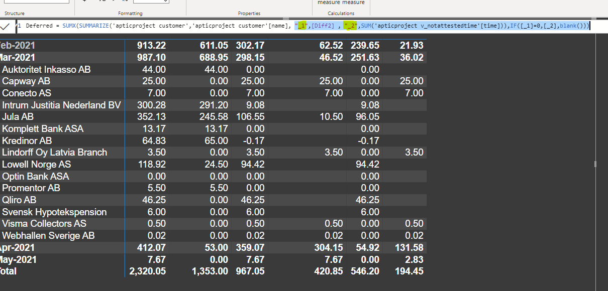Select the Svensk Hypotekspension row label
Image resolution: width=608 pixels, height=291 pixels.
[x=54, y=212]
